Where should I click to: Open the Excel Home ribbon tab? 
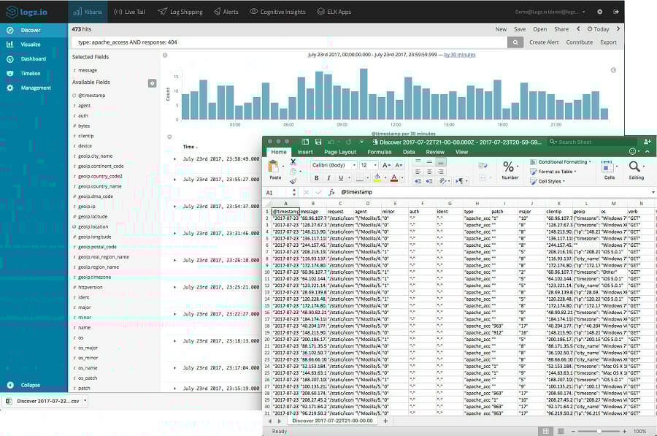click(279, 152)
